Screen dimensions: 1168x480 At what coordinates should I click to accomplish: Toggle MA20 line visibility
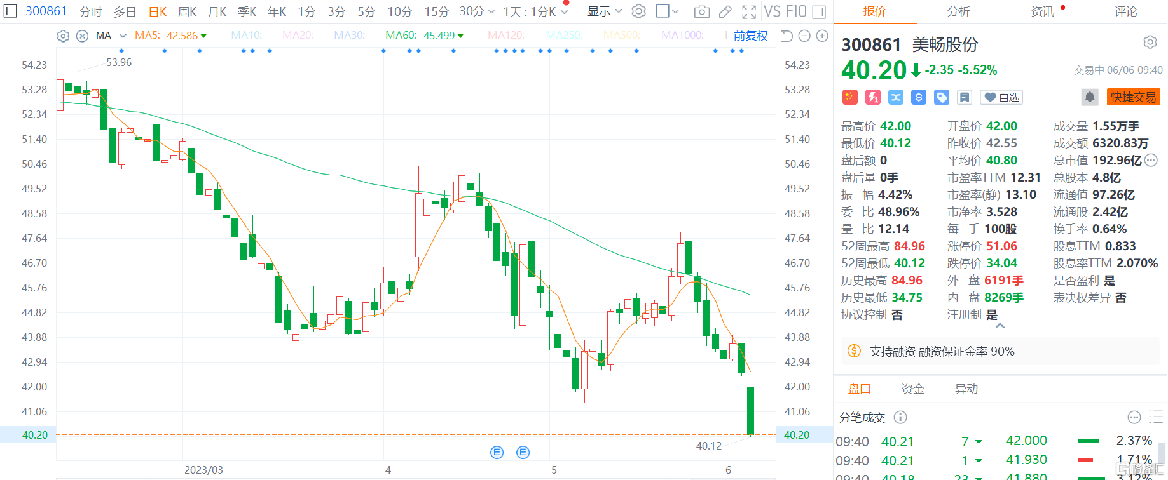pyautogui.click(x=298, y=36)
